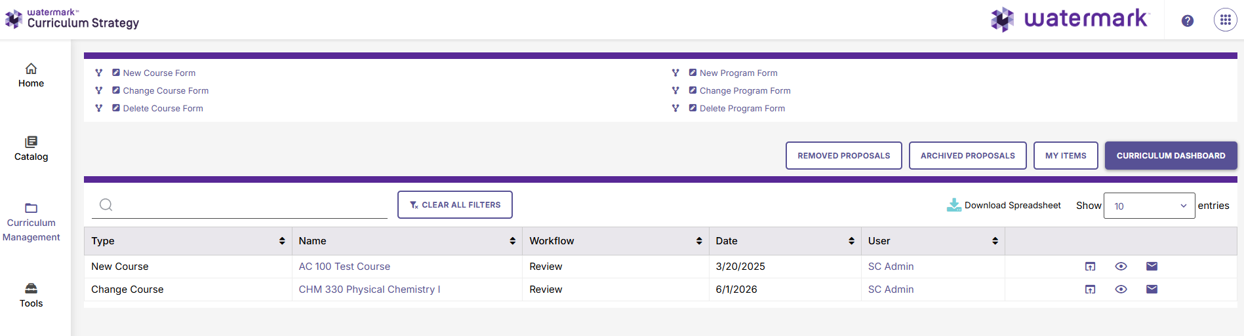Switch to My Items

tap(1066, 156)
